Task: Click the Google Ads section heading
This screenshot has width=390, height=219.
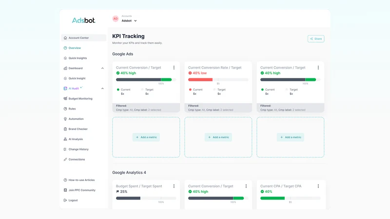Action: coord(123,54)
